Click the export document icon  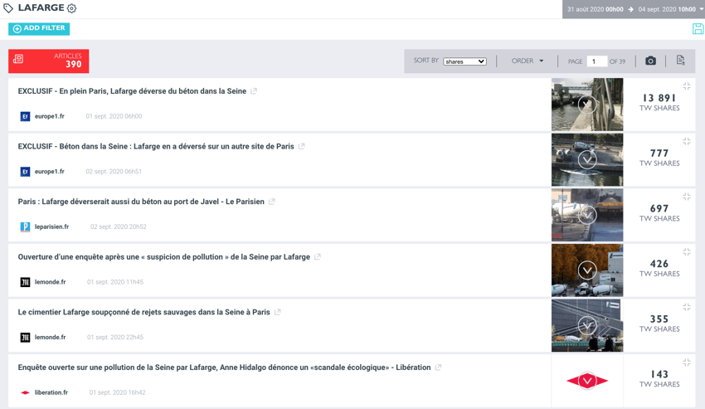pyautogui.click(x=680, y=61)
